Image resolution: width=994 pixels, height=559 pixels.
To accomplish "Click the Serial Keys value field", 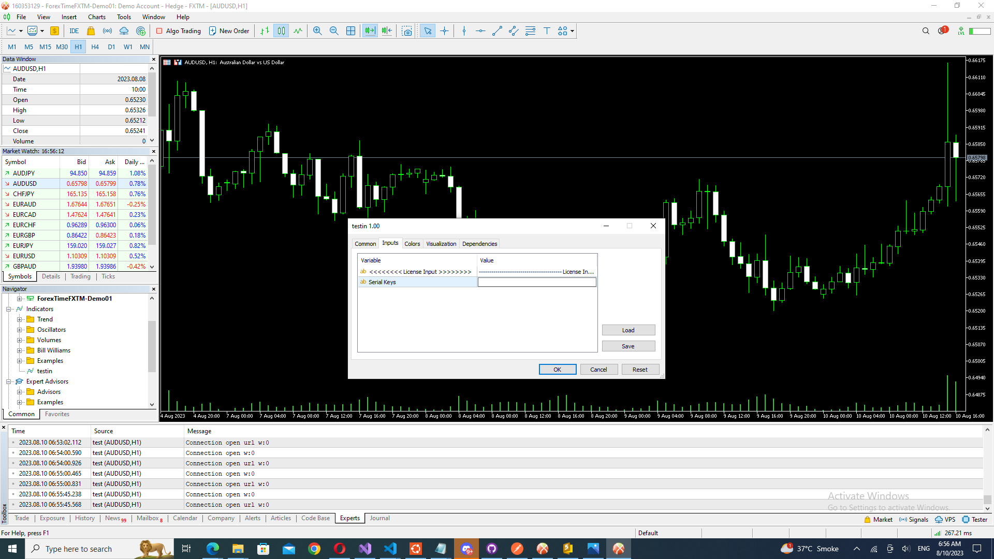I will pos(536,282).
